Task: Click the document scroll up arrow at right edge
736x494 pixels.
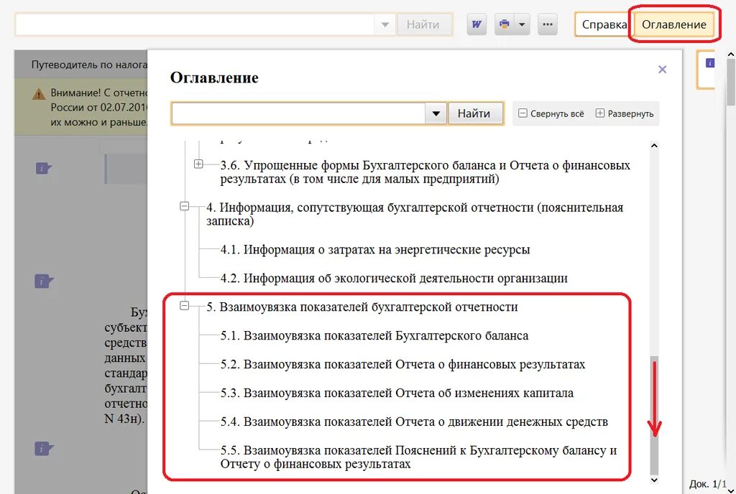Action: point(730,55)
